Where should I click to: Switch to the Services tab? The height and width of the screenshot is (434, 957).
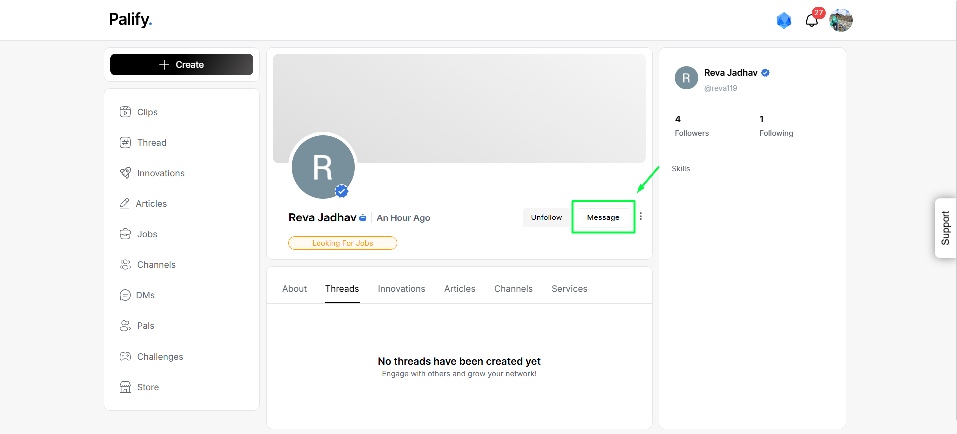[x=569, y=289]
